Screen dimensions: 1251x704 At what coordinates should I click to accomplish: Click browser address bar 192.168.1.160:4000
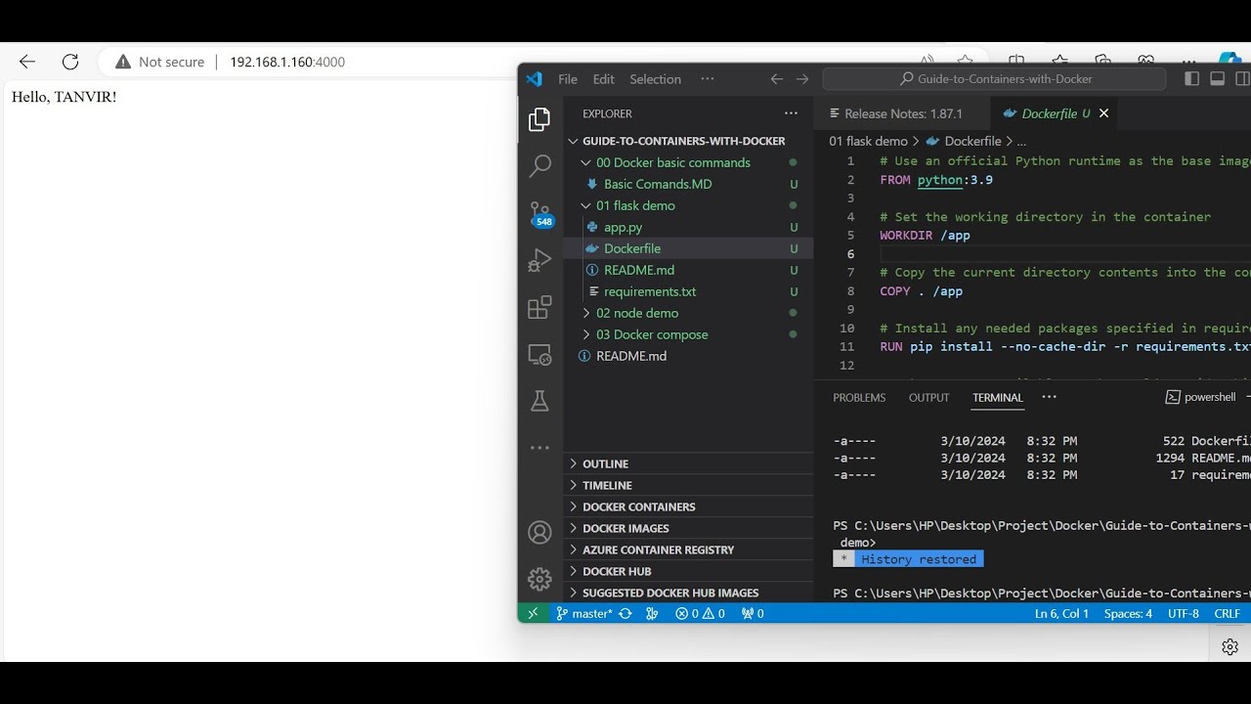point(287,62)
